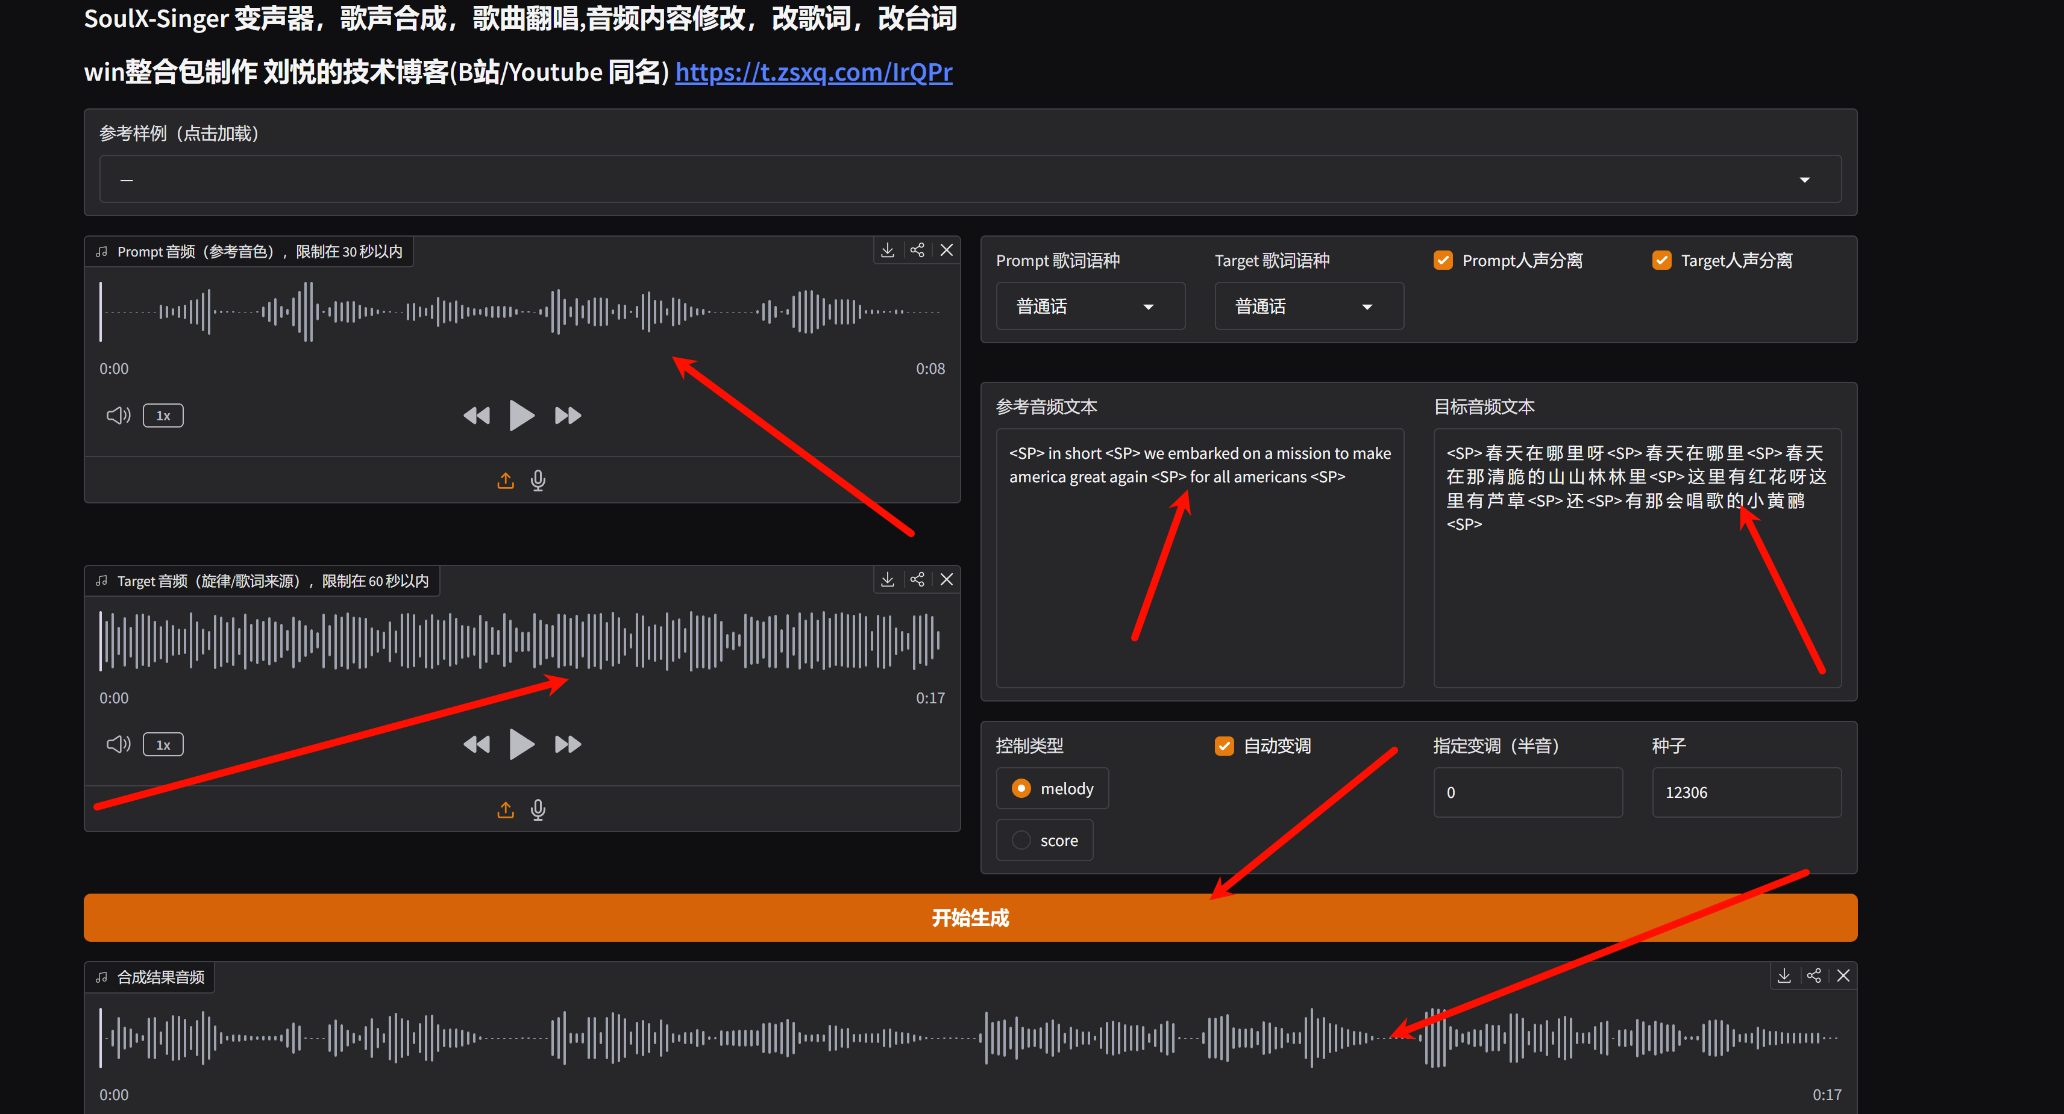Download the Prompt audio file
Screen dimensions: 2064x1114
pyautogui.click(x=887, y=250)
